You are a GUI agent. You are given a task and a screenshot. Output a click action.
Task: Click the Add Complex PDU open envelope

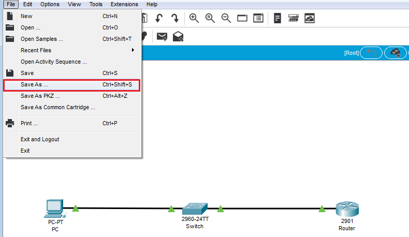point(178,37)
